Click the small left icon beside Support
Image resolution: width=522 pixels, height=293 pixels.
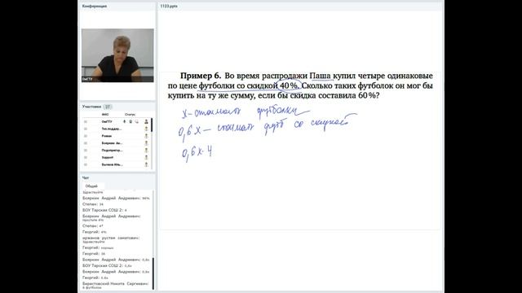pos(86,157)
